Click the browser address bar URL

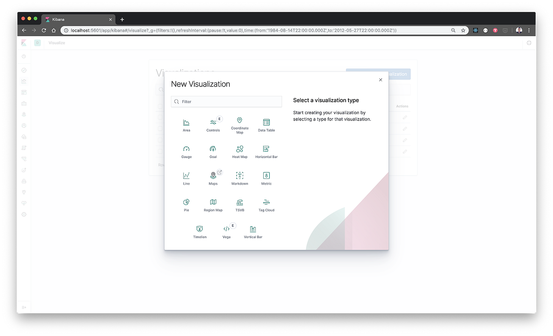tap(233, 30)
